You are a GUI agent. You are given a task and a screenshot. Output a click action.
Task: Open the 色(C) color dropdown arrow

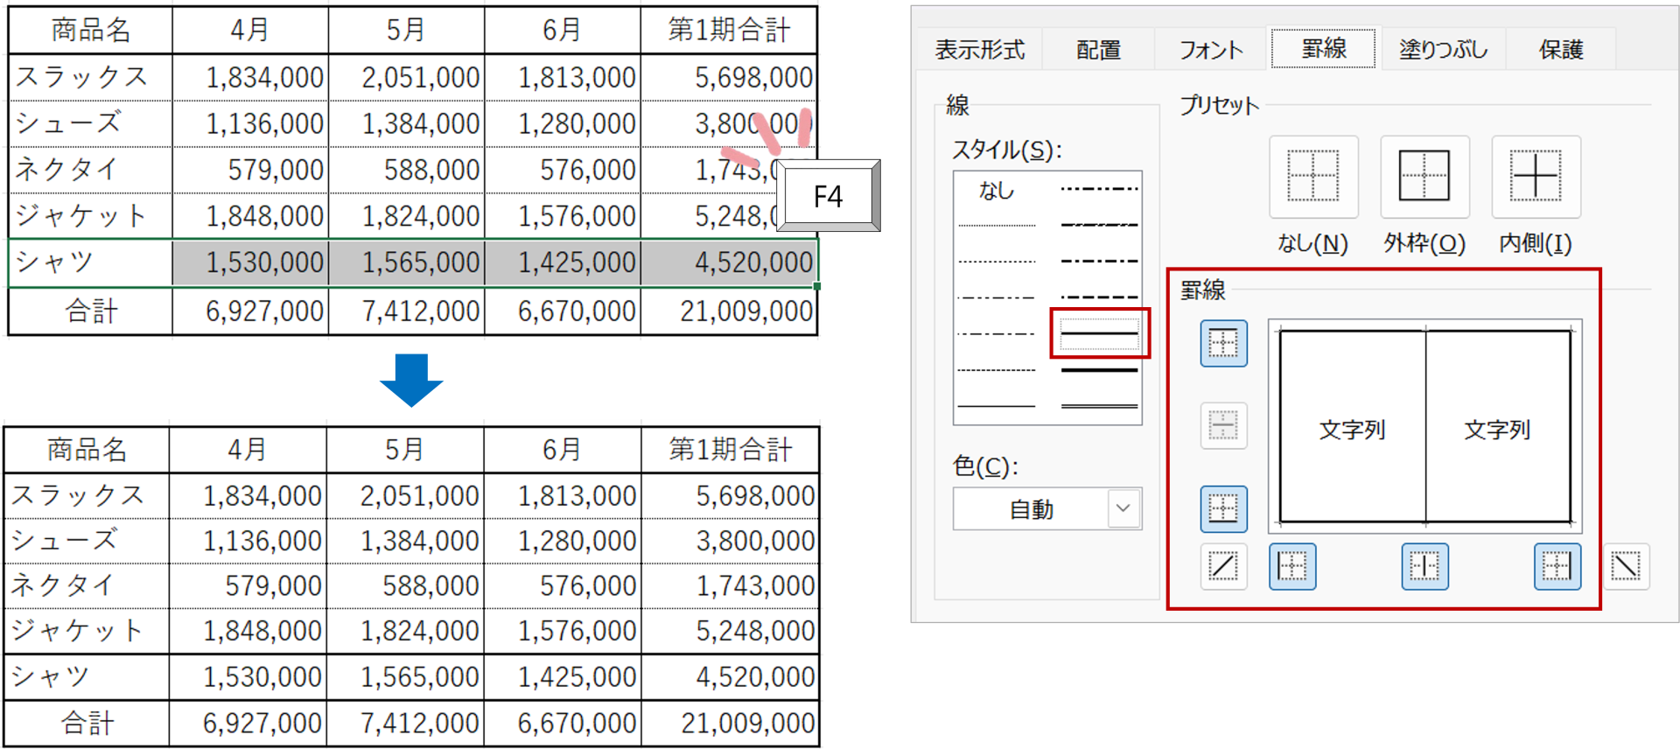(x=1123, y=508)
